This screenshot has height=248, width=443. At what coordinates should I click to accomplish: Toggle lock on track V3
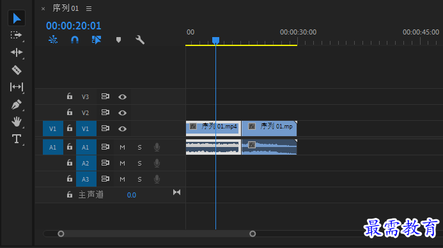tap(70, 97)
